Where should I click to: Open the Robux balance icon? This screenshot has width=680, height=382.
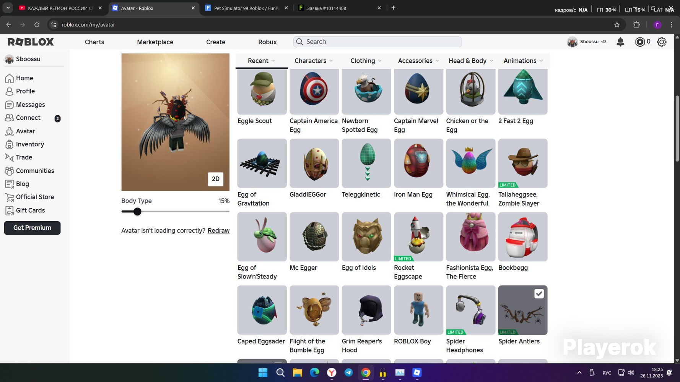tap(640, 42)
